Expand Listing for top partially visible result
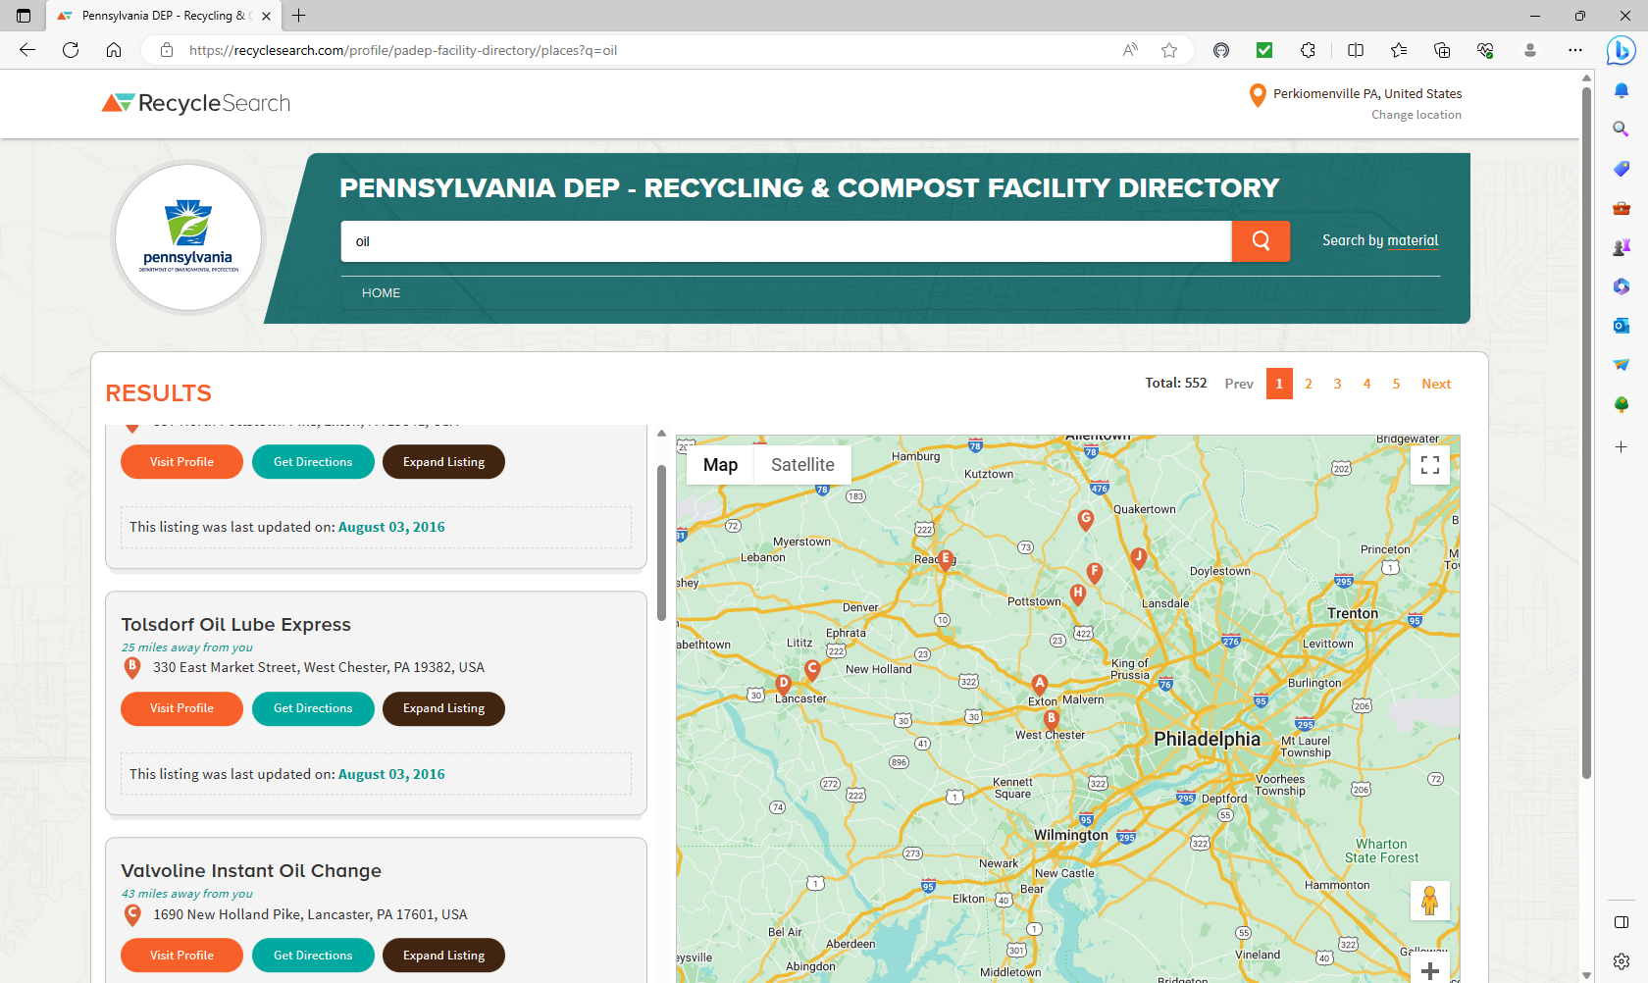Viewport: 1648px width, 983px height. pos(443,462)
